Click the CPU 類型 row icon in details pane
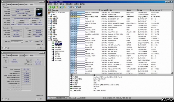Image resolution: width=174 pixels, height=102 pixels. pyautogui.click(x=71, y=77)
